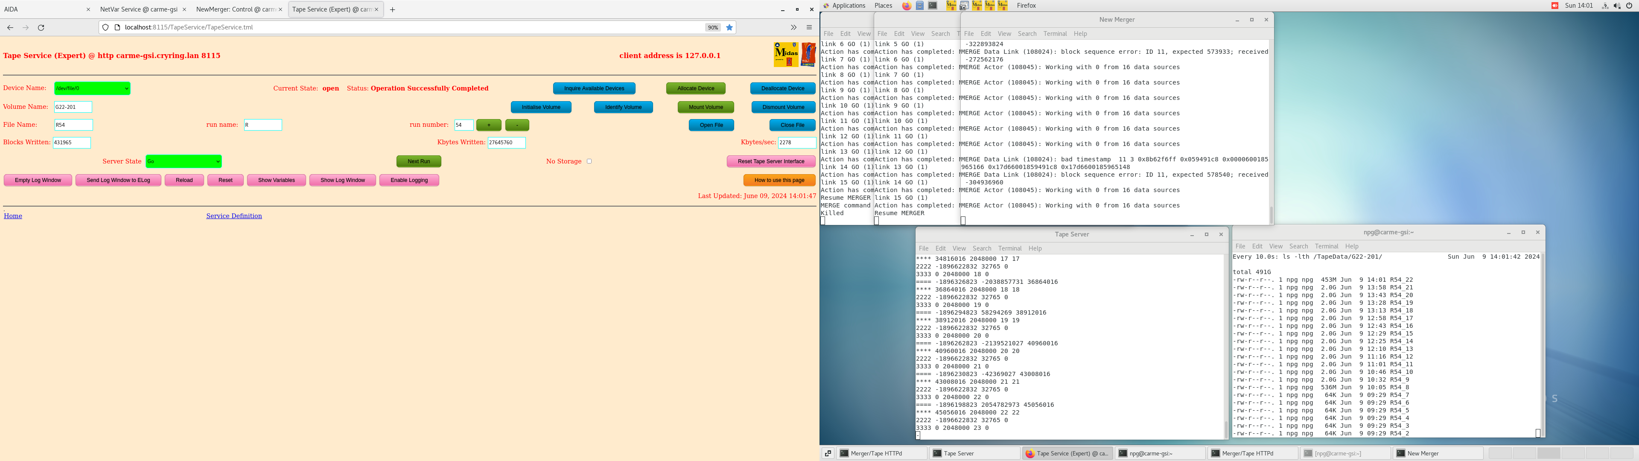
Task: Click the bookmark star in address bar
Action: tap(729, 27)
